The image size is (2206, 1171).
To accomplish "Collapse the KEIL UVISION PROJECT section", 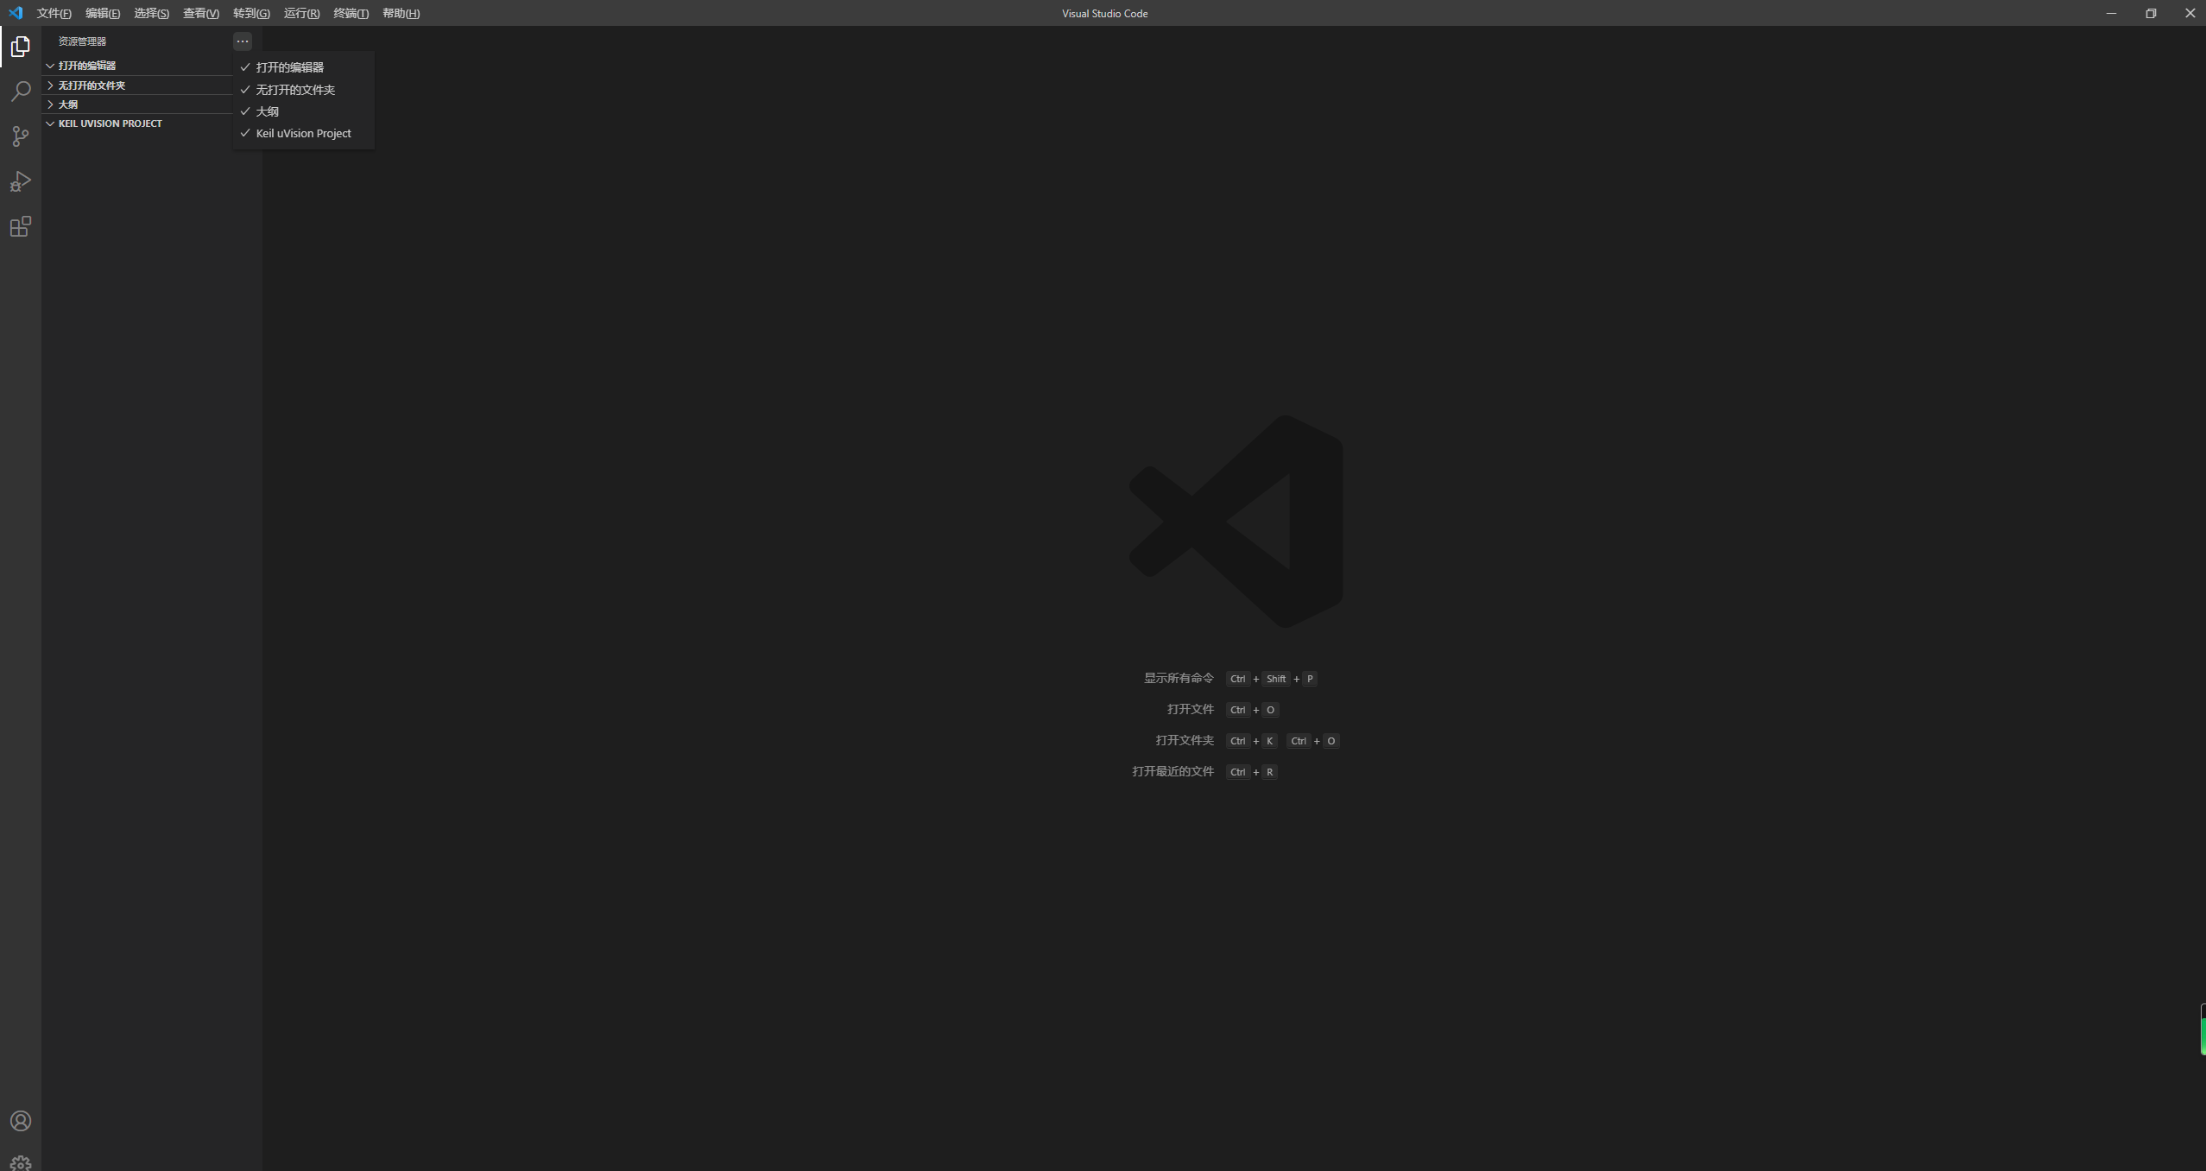I will (138, 123).
